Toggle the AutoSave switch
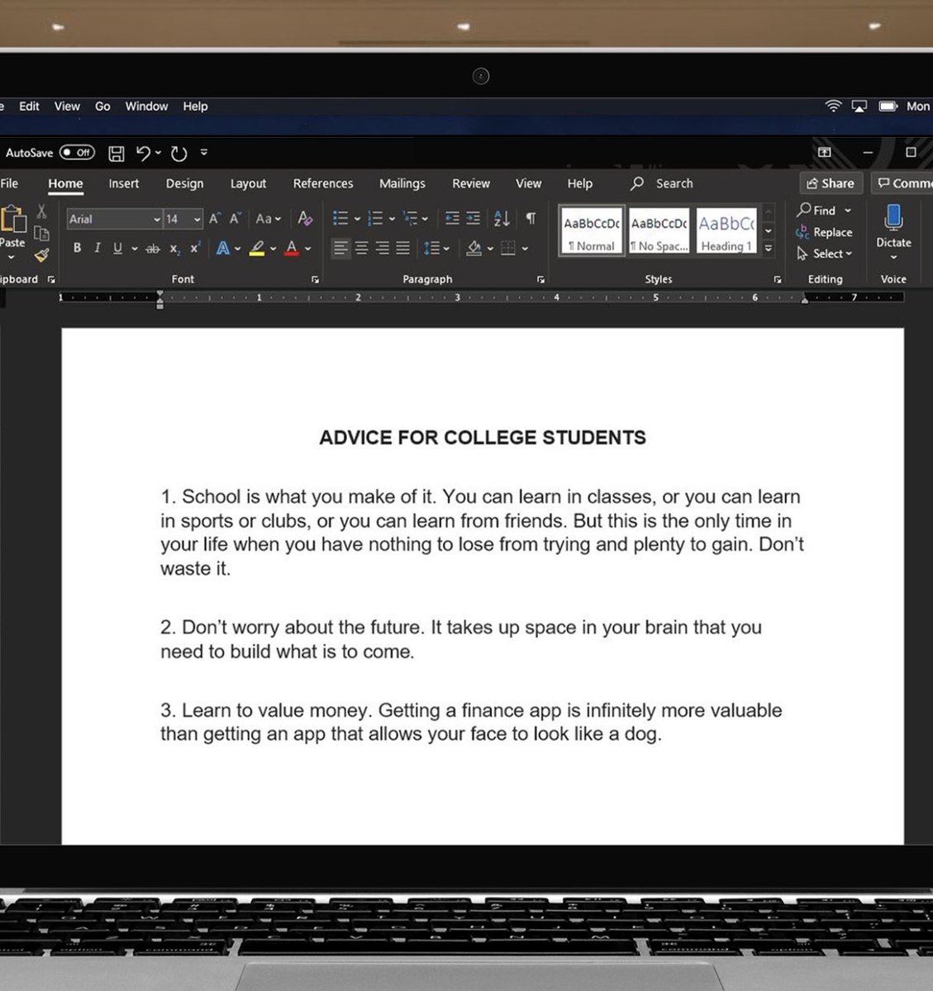 click(77, 153)
